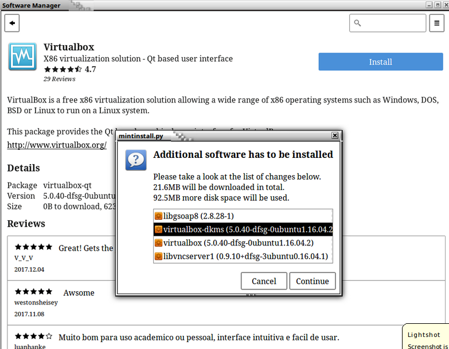449x349 pixels.
Task: Click the Virtualbox application icon
Action: point(22,57)
